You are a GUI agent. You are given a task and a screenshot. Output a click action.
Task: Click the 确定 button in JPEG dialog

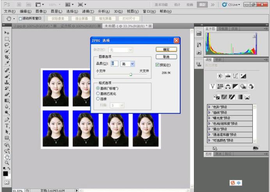166,50
